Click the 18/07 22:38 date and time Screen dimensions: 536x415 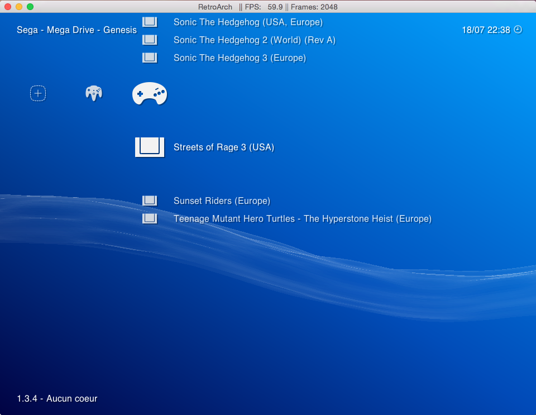click(486, 30)
